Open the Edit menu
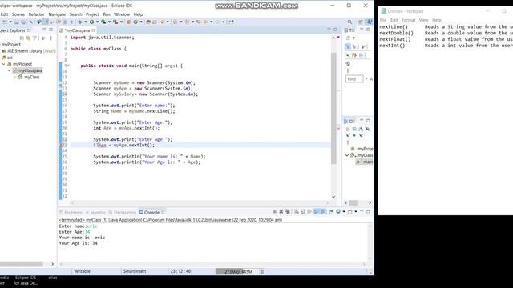Screen dimensions: 513x288 coord(4,14)
